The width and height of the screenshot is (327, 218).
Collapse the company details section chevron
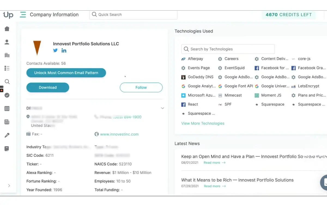pyautogui.click(x=162, y=108)
